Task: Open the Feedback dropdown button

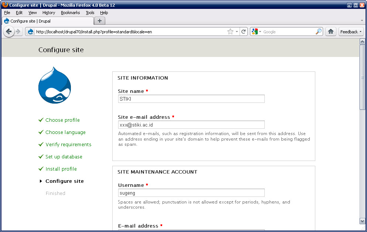Action: [351, 32]
